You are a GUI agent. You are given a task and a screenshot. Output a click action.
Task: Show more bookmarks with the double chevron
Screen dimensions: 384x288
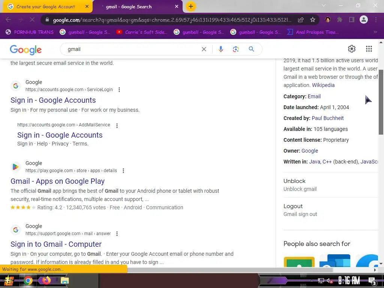[x=375, y=32]
